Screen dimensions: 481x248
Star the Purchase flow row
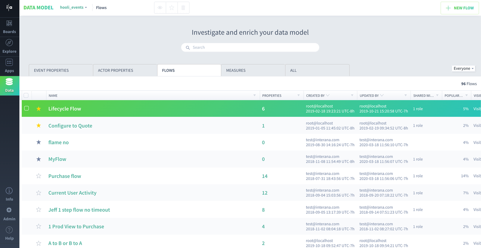(x=38, y=176)
